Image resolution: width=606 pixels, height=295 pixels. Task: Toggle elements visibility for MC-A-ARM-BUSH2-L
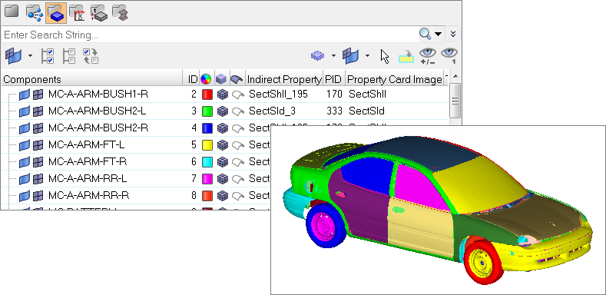click(38, 111)
